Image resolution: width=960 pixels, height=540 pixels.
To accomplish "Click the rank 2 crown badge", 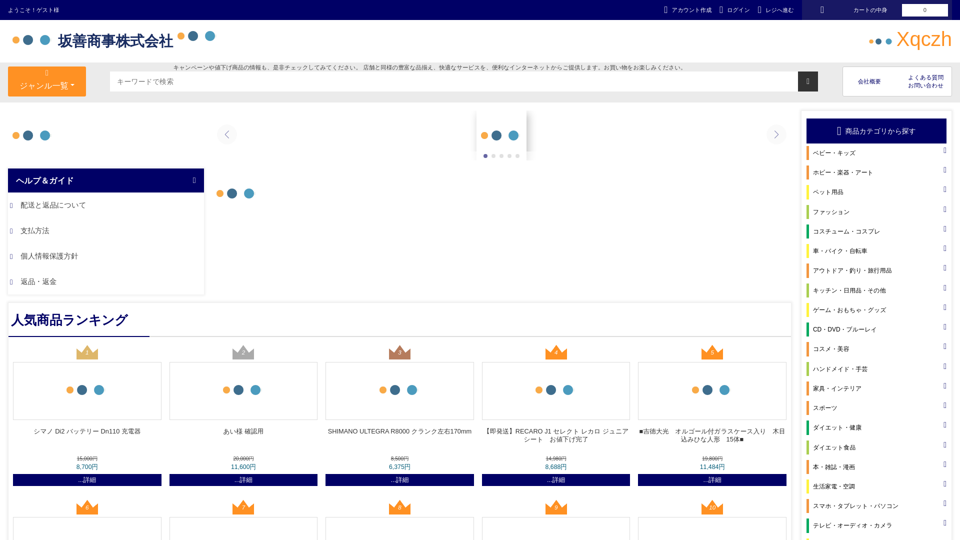I will pyautogui.click(x=243, y=352).
